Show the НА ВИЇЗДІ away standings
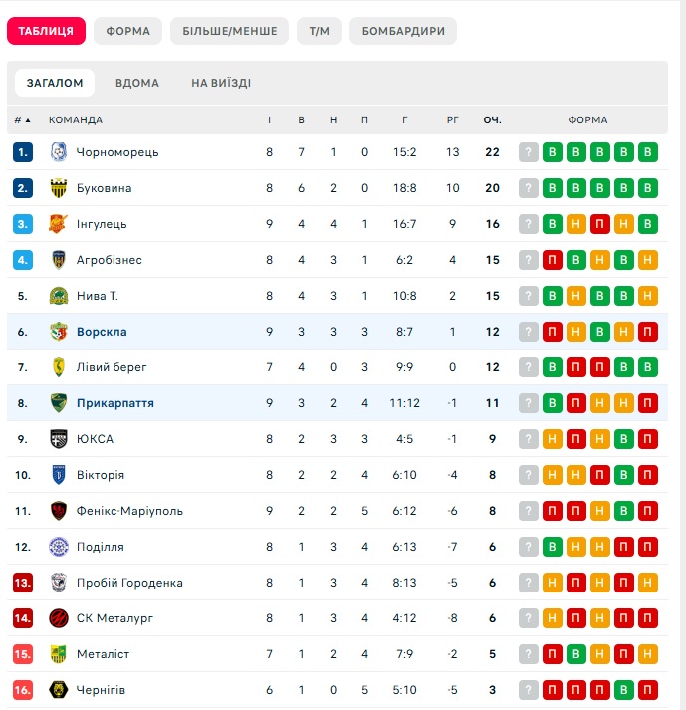This screenshot has width=686, height=710. pyautogui.click(x=221, y=83)
